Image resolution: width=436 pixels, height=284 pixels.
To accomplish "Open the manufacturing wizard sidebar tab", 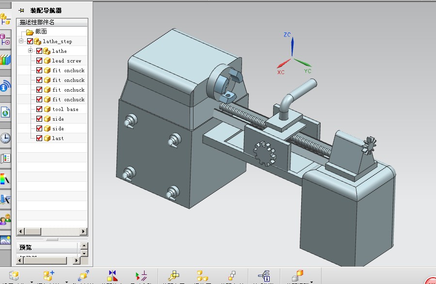I will coord(5,199).
